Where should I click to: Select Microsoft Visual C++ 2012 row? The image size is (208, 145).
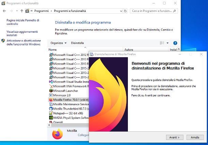coord(69,55)
